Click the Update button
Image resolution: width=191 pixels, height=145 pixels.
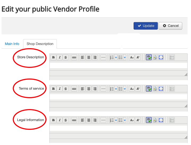click(146, 26)
